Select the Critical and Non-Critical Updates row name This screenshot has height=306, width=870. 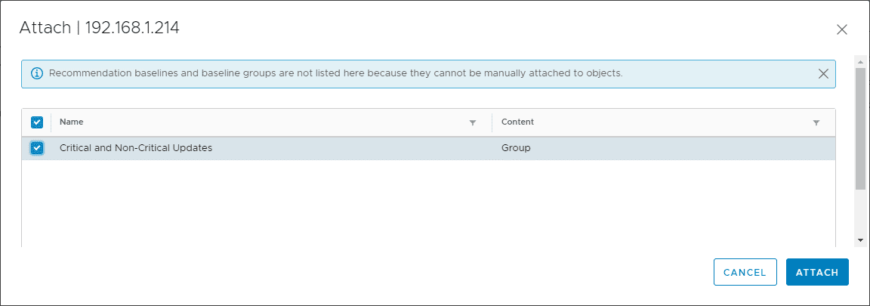[x=136, y=148]
